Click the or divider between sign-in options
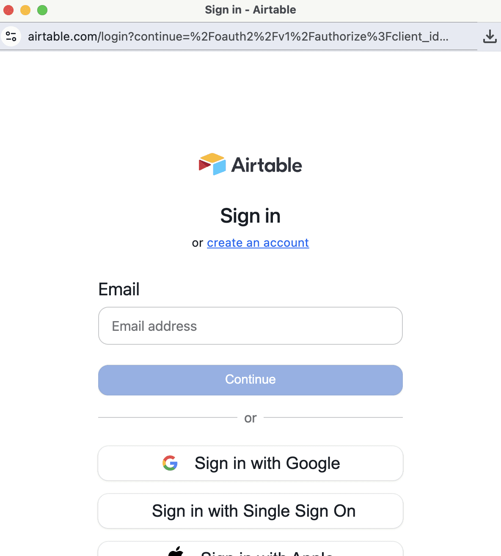 (250, 418)
